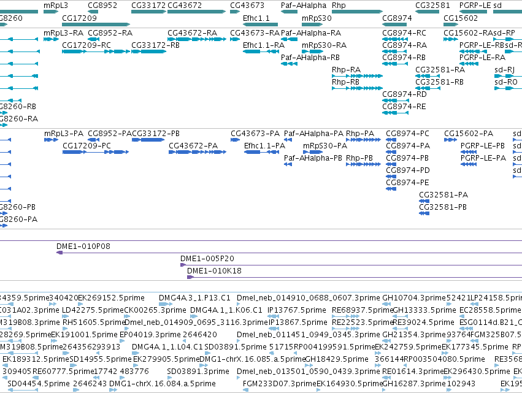Select the CG8952-RA transcript label
The width and height of the screenshot is (522, 393).
click(x=110, y=33)
